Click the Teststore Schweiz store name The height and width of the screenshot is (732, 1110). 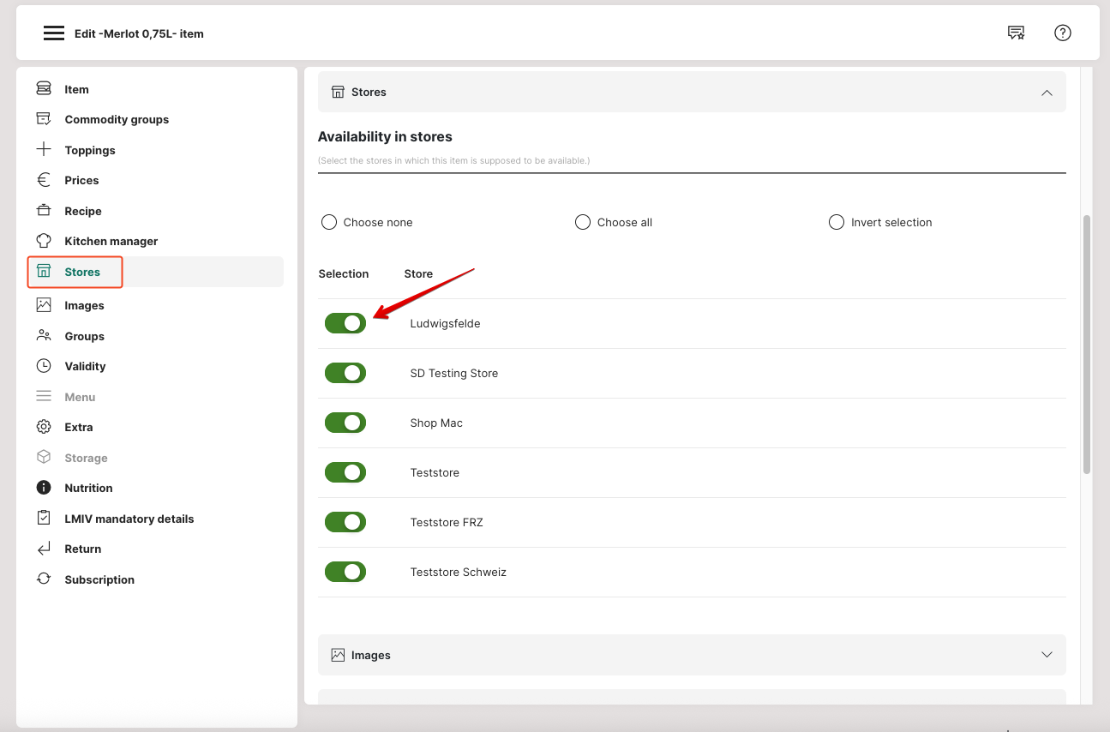click(459, 572)
